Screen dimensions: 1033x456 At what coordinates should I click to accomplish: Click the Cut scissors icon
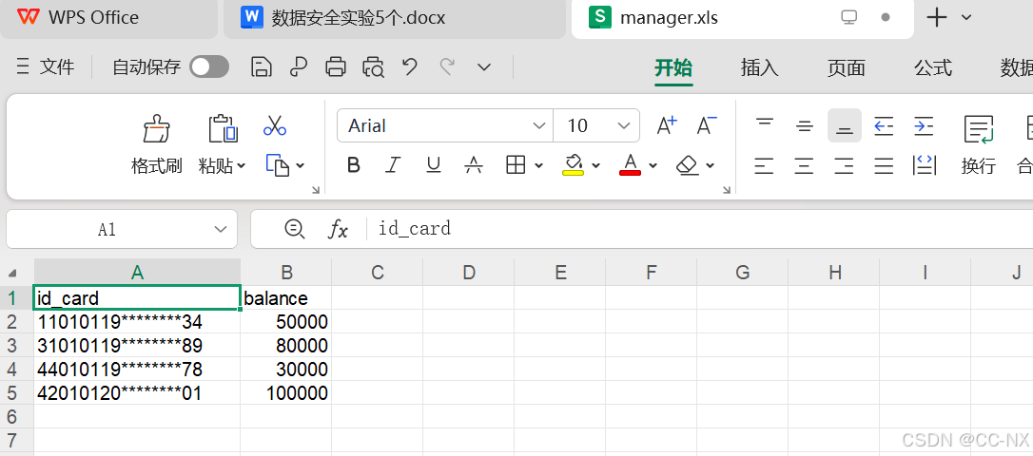[275, 125]
